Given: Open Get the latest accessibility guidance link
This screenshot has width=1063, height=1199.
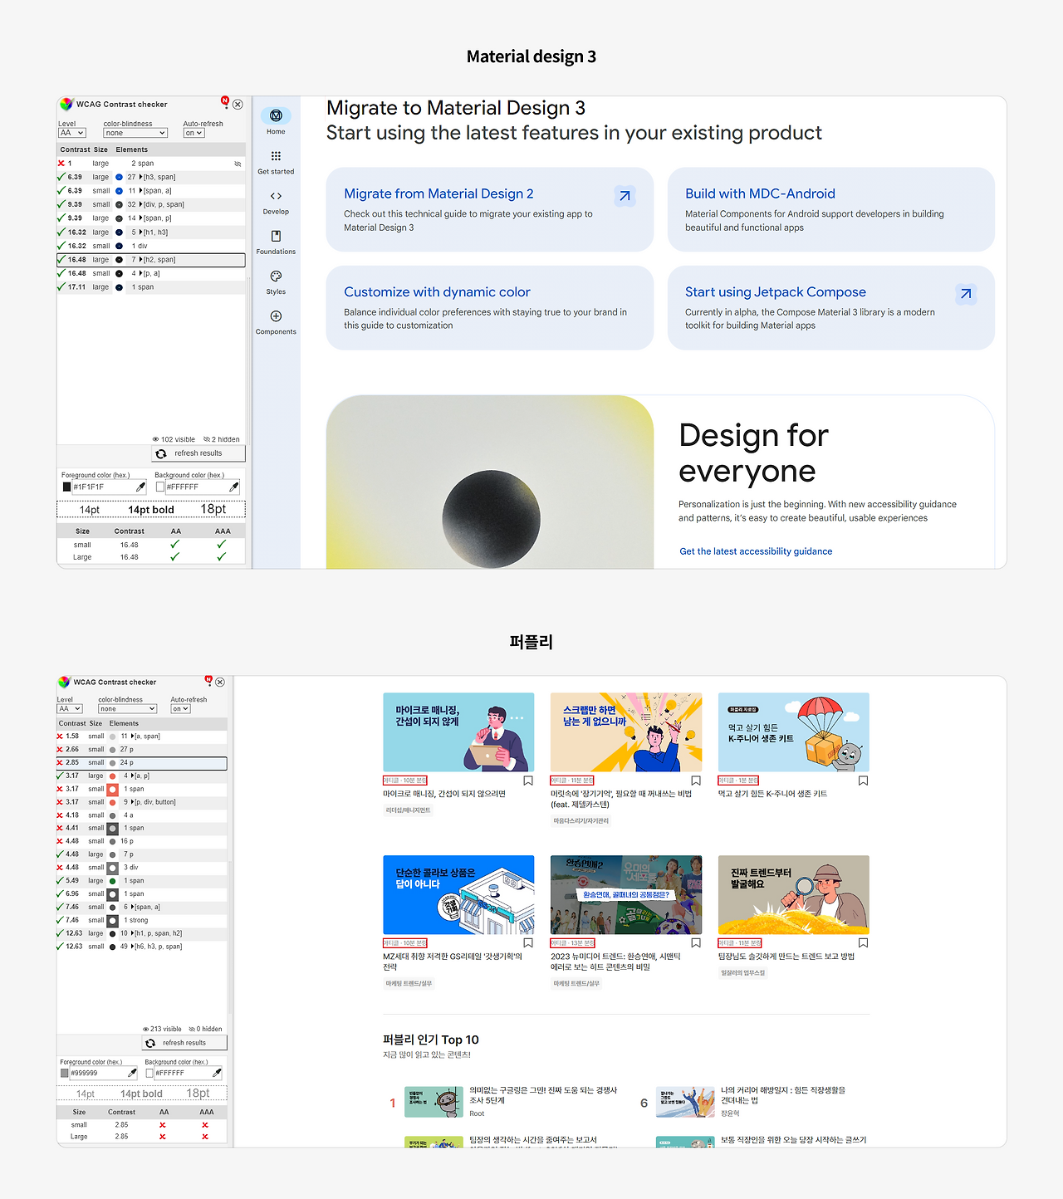Looking at the screenshot, I should (756, 551).
